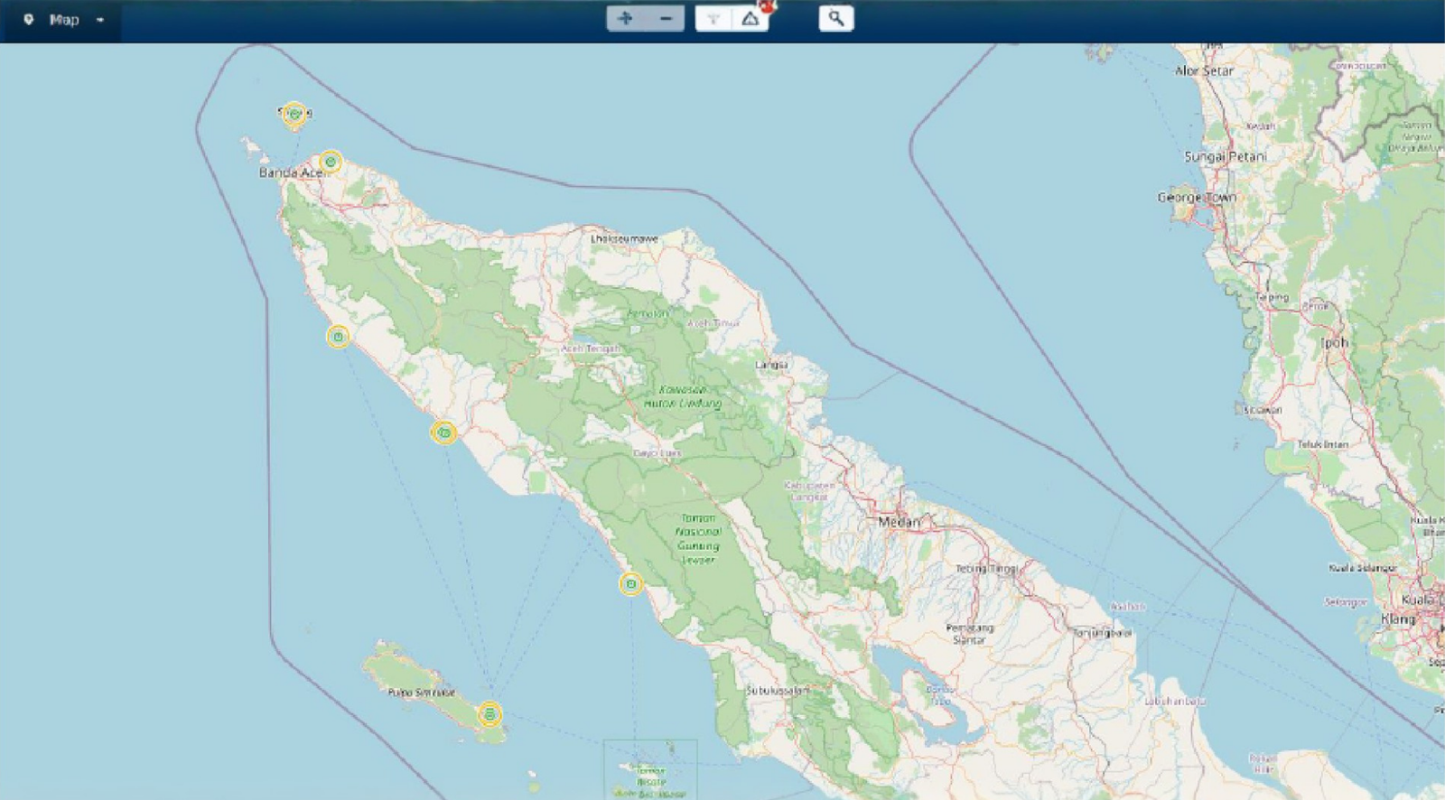The height and width of the screenshot is (800, 1445).
Task: Click the Banda Aceh city label
Action: tap(289, 172)
